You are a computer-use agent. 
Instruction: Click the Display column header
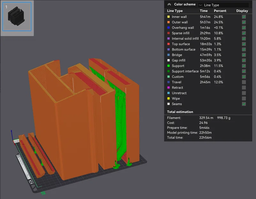242,11
